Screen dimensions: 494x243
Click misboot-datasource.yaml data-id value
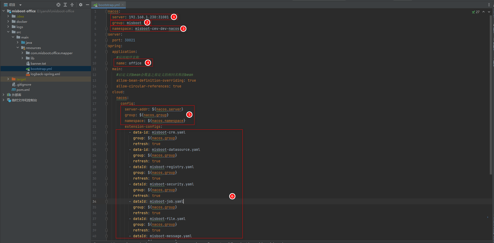pos(176,150)
